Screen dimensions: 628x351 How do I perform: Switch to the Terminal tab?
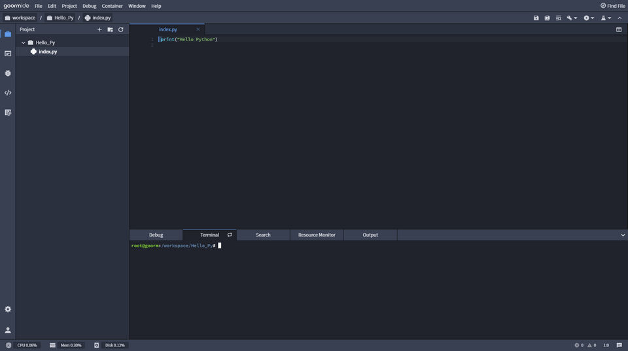[209, 235]
